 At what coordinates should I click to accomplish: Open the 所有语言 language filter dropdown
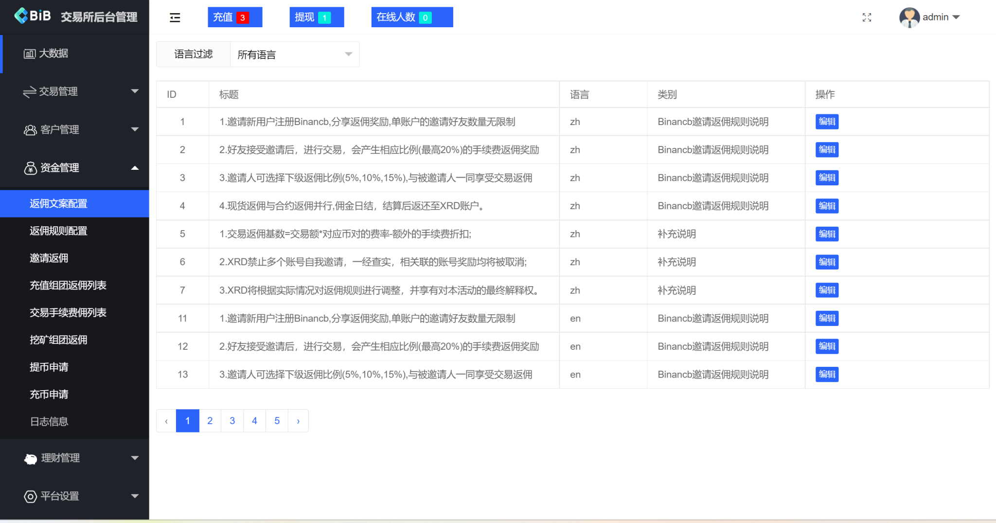(294, 54)
